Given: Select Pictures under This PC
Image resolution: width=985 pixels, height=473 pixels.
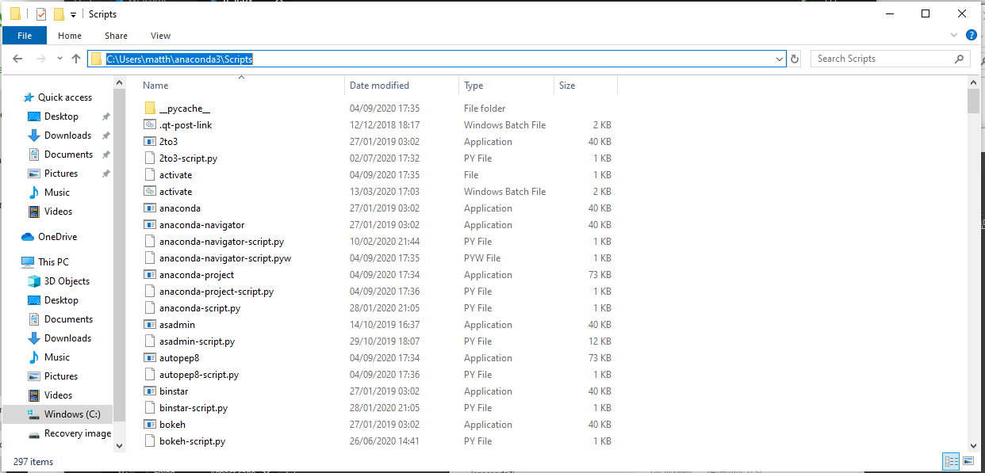Looking at the screenshot, I should click(61, 376).
